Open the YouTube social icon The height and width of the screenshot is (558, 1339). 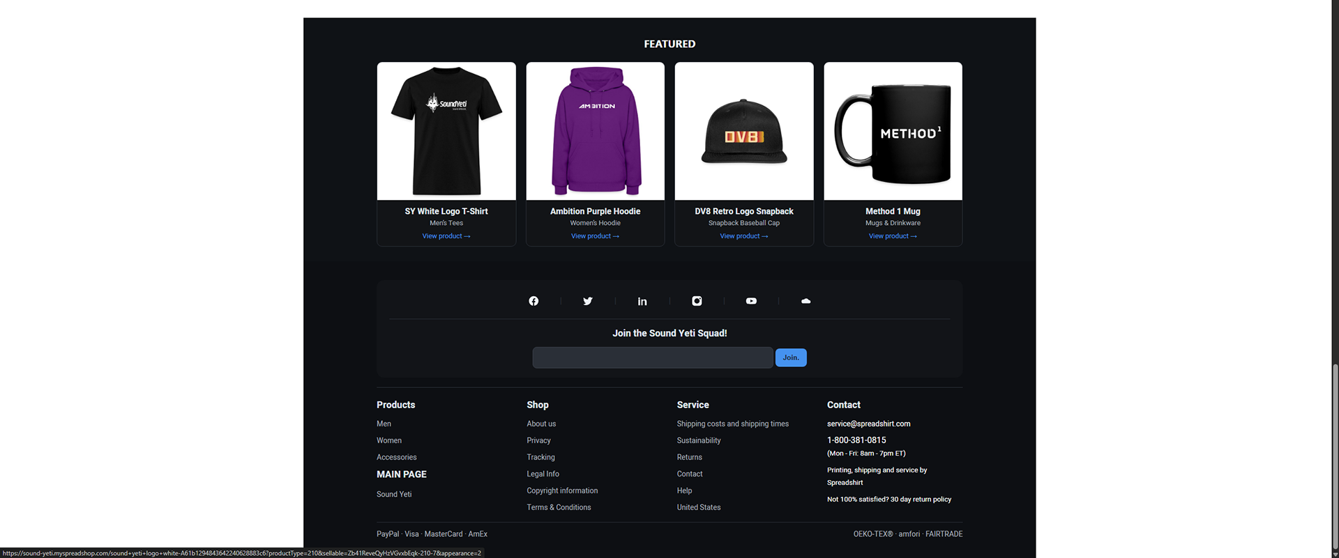pos(751,301)
